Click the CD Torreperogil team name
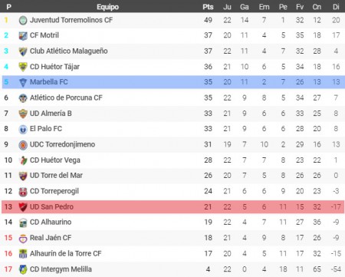The width and height of the screenshot is (345, 277). click(x=54, y=191)
